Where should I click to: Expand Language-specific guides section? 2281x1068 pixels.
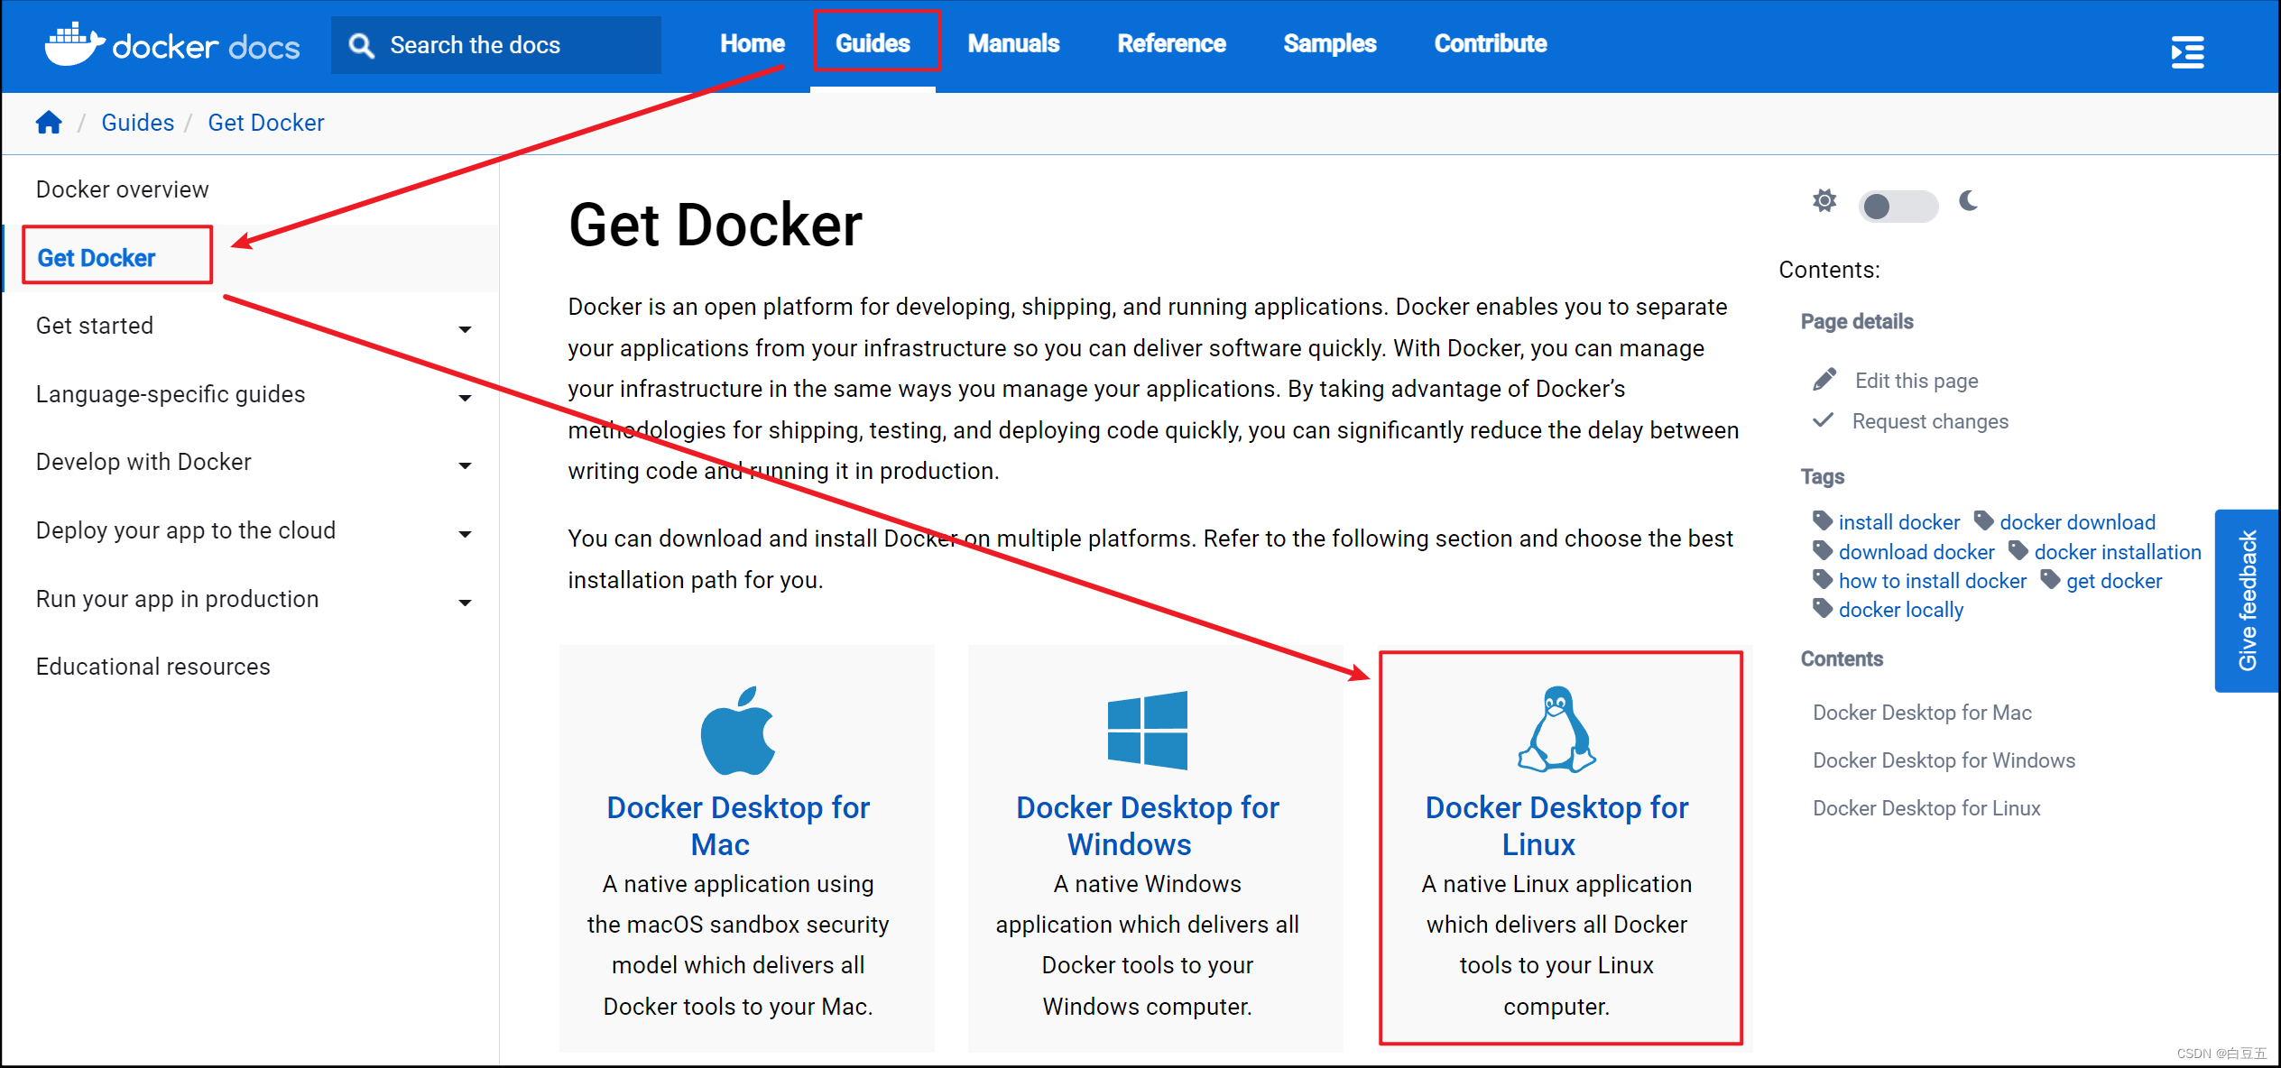(x=465, y=398)
